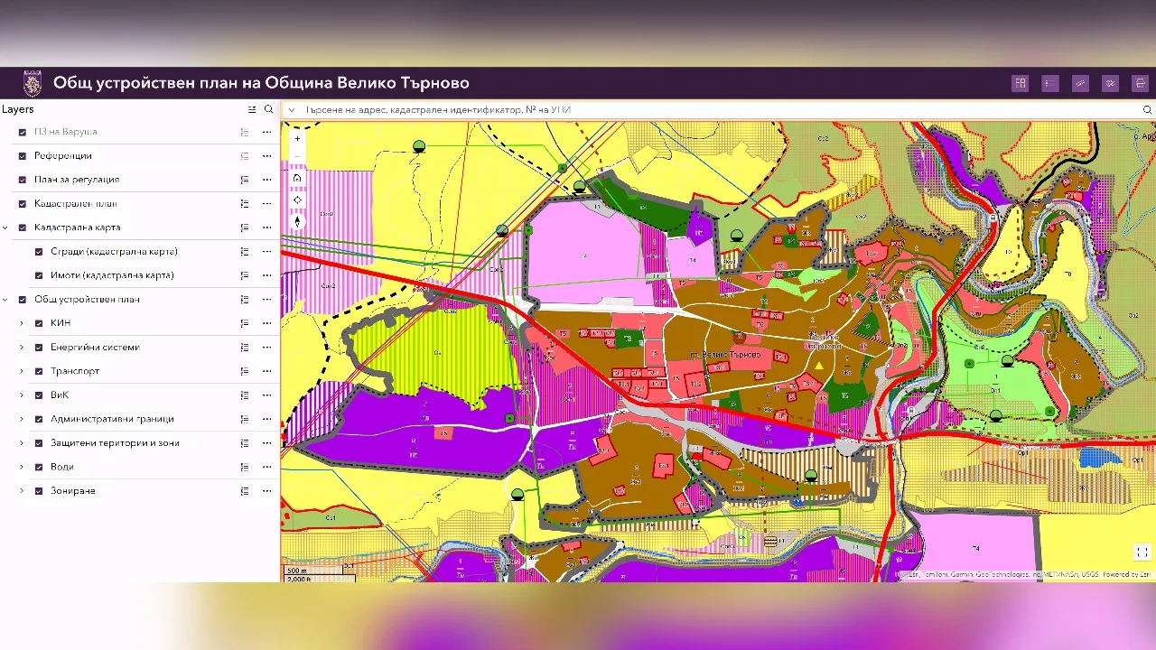Click the Води layer label
The height and width of the screenshot is (650, 1156).
[62, 467]
